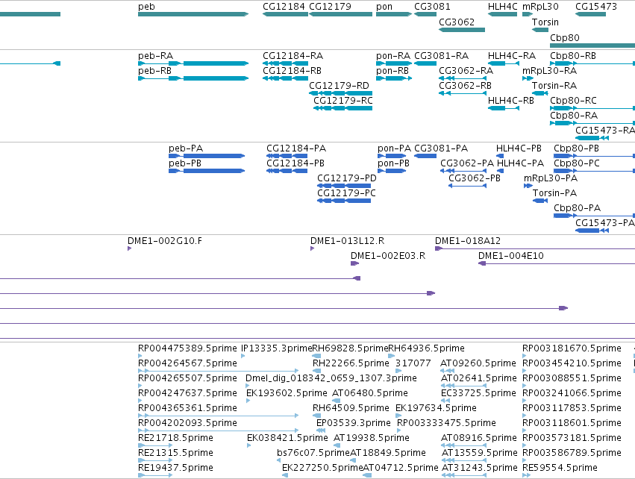Click the DME1-002G10.F clone label
Viewport: 635px width, 479px height.
point(165,241)
